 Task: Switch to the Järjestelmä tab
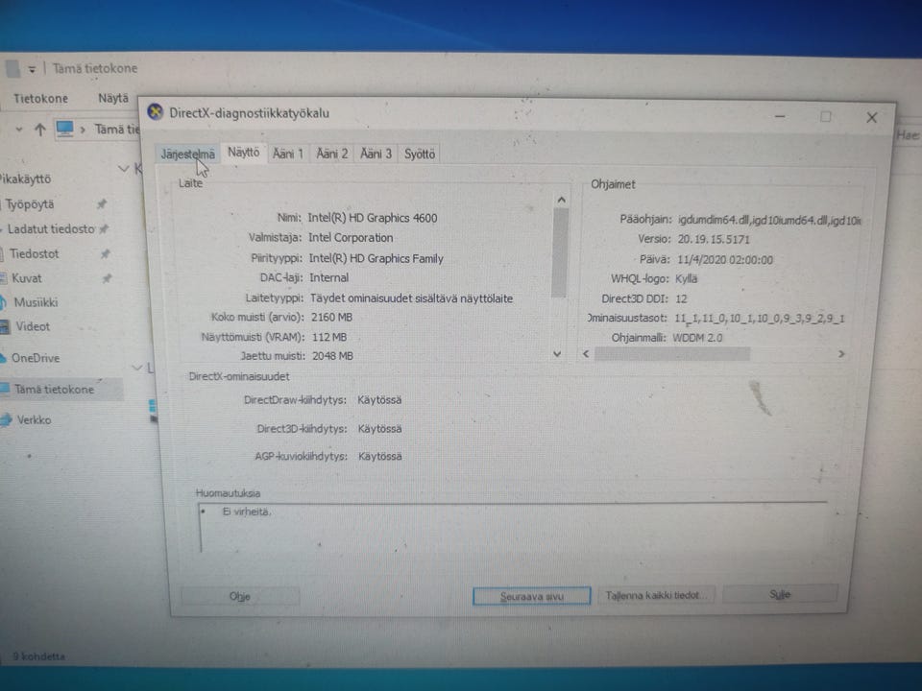coord(187,154)
